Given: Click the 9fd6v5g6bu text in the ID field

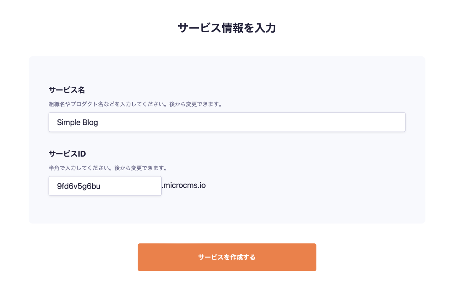Looking at the screenshot, I should tap(79, 186).
